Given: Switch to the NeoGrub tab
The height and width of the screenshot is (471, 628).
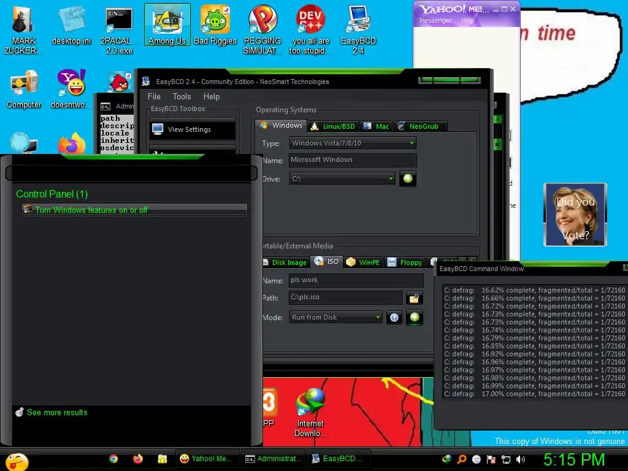Looking at the screenshot, I should point(420,126).
